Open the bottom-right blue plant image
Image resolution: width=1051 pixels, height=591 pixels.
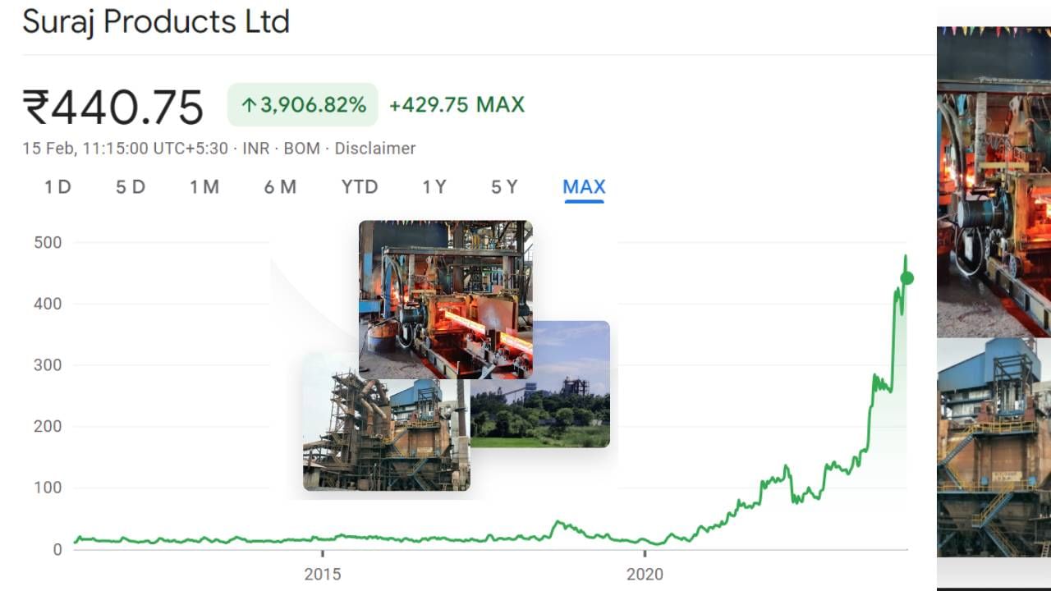pos(994,447)
